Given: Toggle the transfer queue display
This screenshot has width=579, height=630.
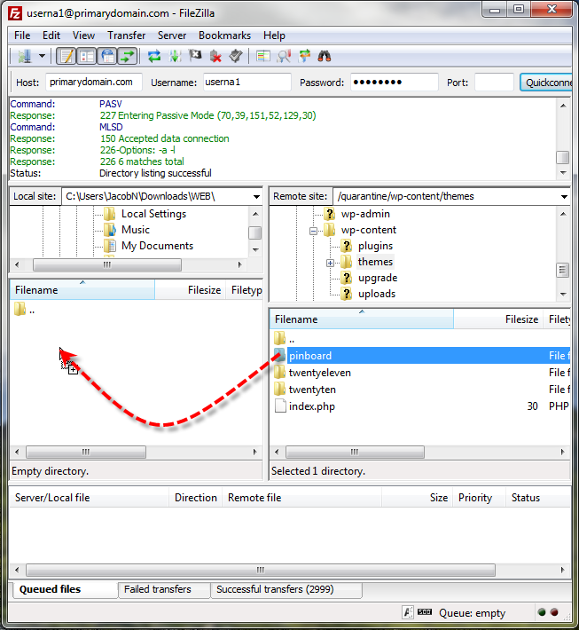Looking at the screenshot, I should point(128,56).
